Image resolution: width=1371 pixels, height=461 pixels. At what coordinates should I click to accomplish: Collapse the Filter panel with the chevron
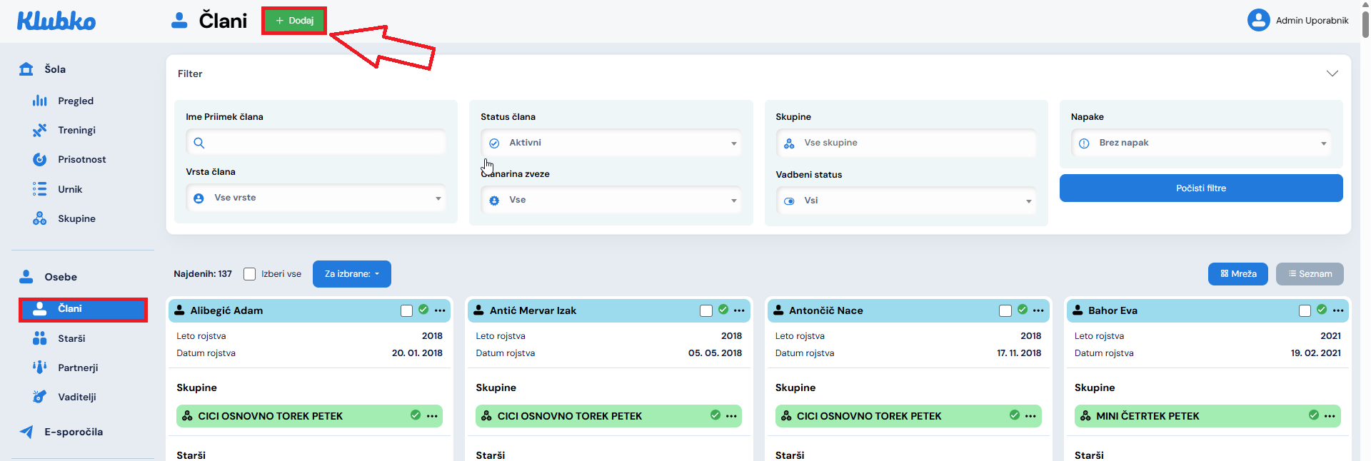pyautogui.click(x=1332, y=74)
